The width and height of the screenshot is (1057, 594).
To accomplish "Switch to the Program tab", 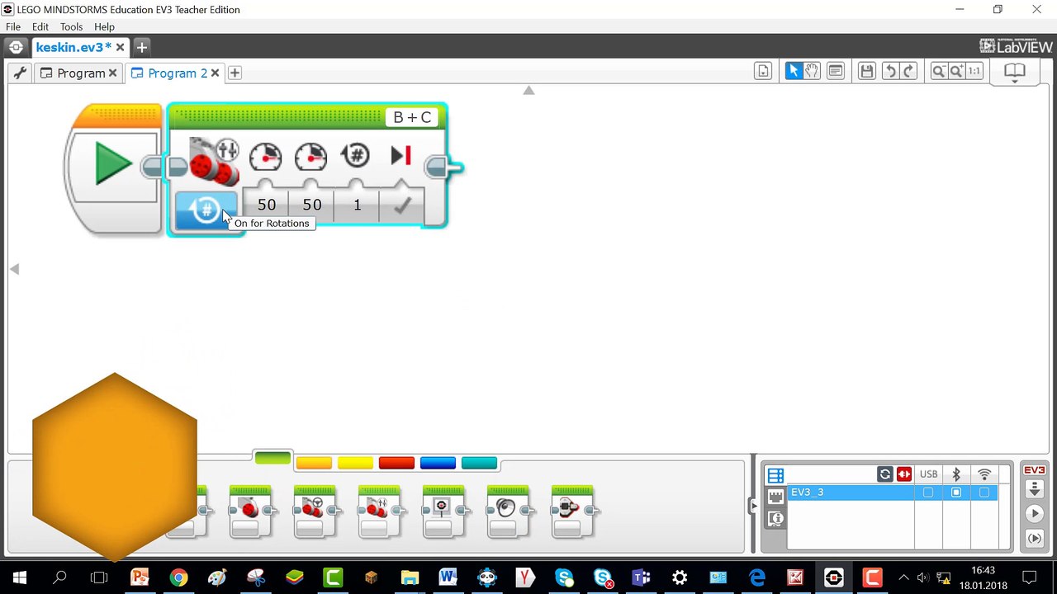I will (x=80, y=73).
